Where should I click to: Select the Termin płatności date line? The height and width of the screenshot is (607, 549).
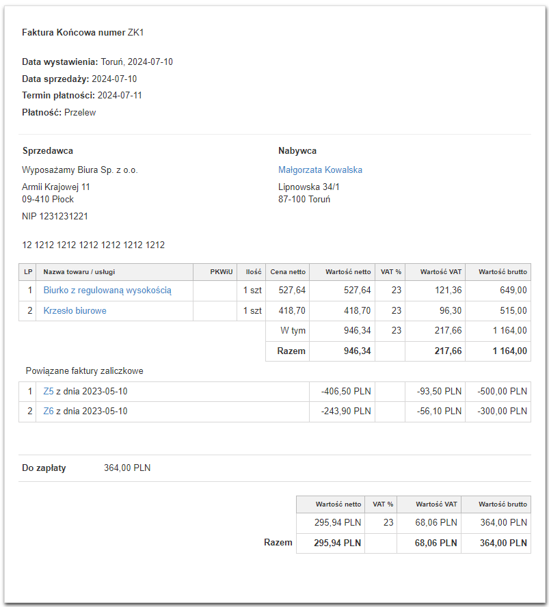tap(82, 96)
